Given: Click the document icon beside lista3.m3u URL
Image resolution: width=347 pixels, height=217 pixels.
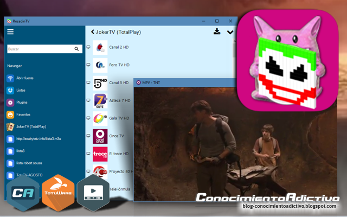Looking at the screenshot, I should pos(10,139).
